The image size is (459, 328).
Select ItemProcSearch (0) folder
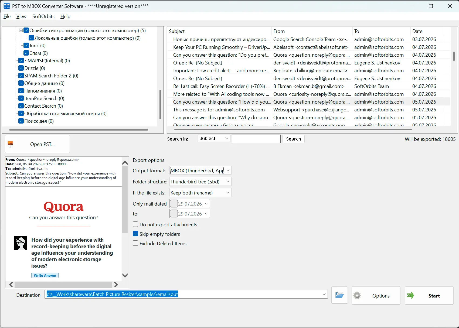[44, 98]
